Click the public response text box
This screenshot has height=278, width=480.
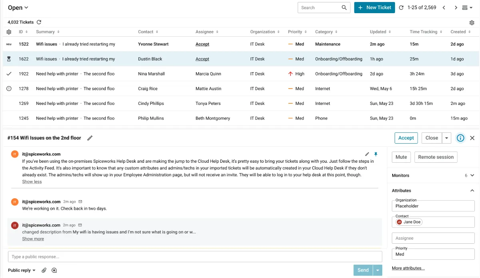[195, 256]
